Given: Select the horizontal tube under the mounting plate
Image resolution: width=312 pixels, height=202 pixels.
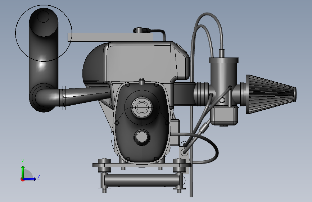Looking at the screenshot, I should 141,180.
